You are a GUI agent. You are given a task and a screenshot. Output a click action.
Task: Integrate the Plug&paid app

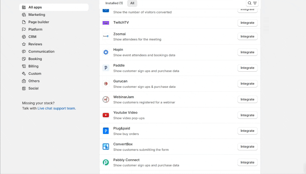coord(247,131)
